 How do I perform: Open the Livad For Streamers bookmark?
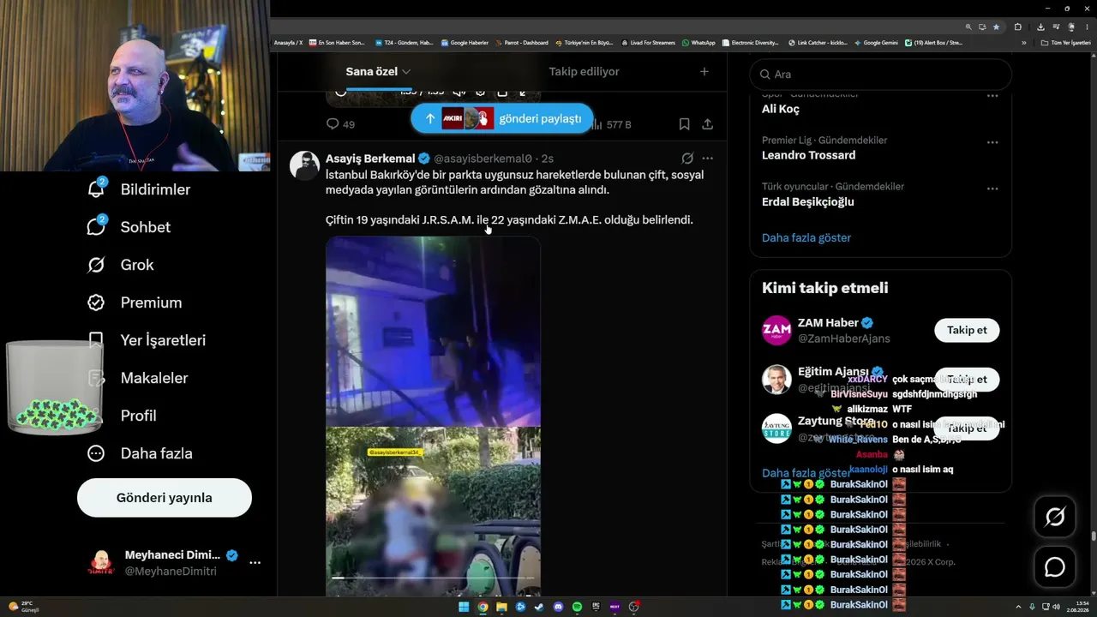click(648, 43)
